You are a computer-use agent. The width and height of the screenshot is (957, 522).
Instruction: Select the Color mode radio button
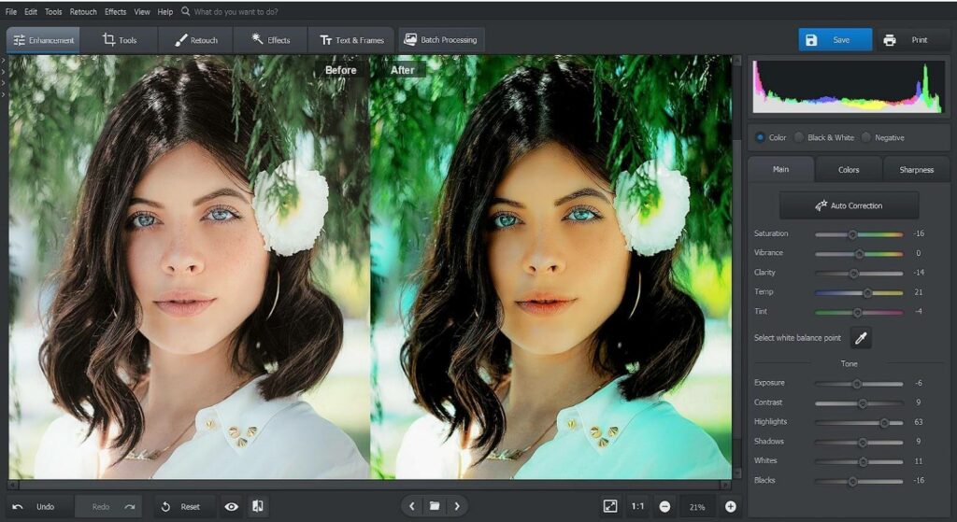coord(760,138)
